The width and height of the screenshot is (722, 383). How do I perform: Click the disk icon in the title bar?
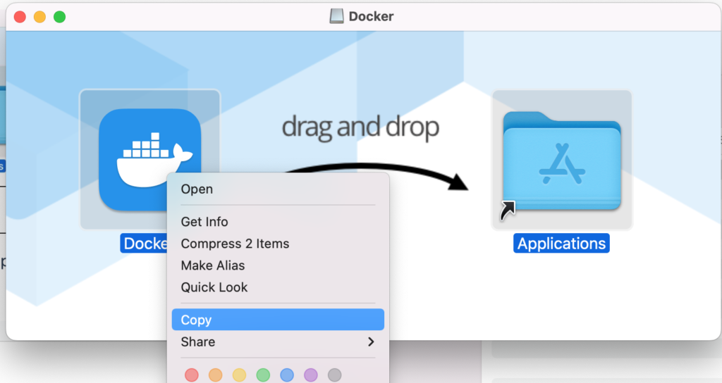(337, 16)
